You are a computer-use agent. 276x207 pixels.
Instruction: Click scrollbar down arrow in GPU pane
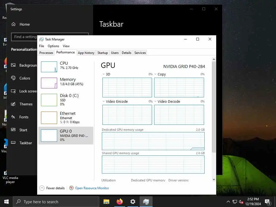click(x=214, y=179)
